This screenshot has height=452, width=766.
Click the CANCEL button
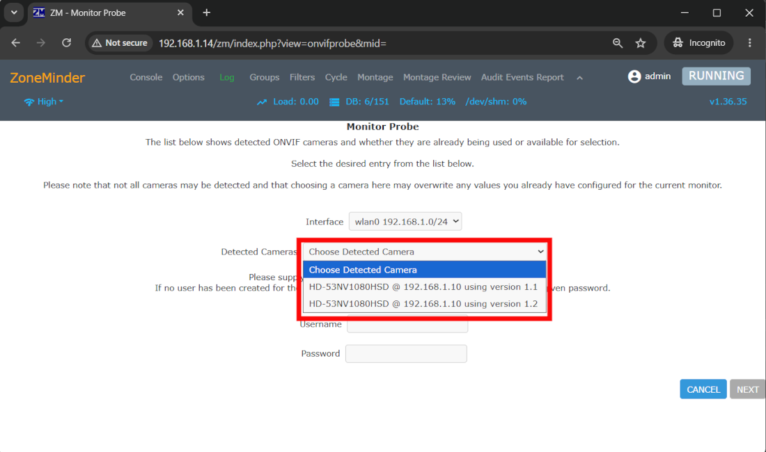(x=703, y=389)
